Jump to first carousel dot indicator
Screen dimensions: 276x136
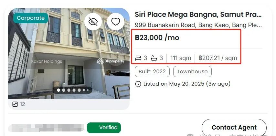coord(58,90)
